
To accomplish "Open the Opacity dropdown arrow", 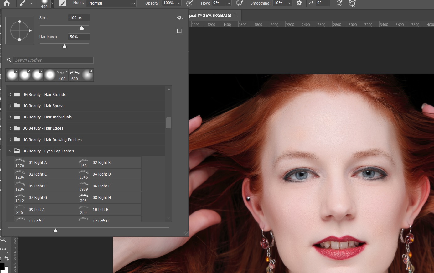I will click(x=179, y=3).
